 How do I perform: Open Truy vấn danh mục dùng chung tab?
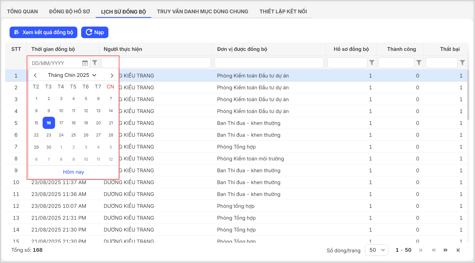click(202, 12)
